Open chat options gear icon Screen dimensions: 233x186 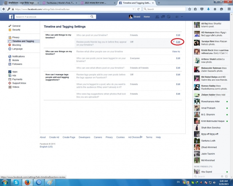tap(222, 176)
